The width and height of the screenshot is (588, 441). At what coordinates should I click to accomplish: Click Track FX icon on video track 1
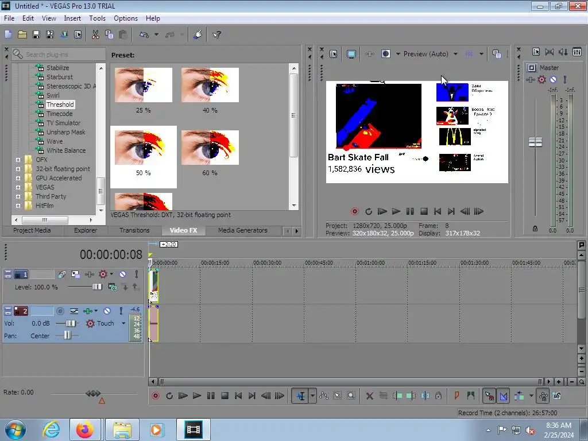coord(90,274)
